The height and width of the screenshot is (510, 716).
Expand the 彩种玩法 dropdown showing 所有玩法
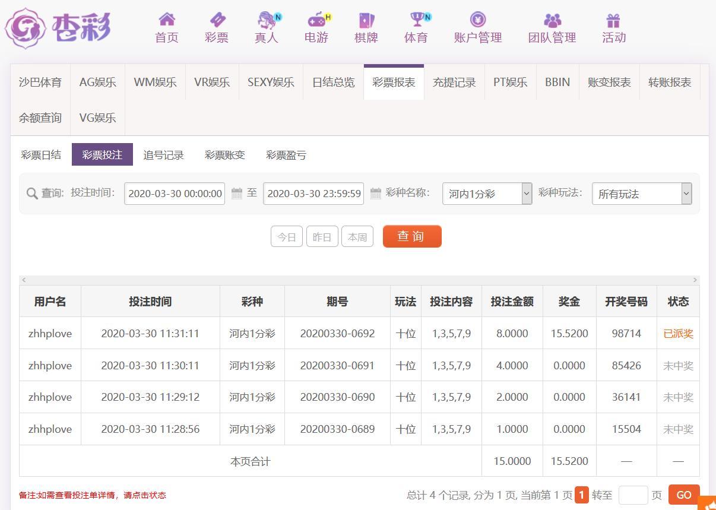tap(641, 194)
